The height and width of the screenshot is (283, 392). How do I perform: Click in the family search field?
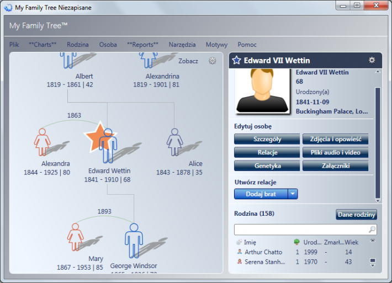[x=301, y=229]
